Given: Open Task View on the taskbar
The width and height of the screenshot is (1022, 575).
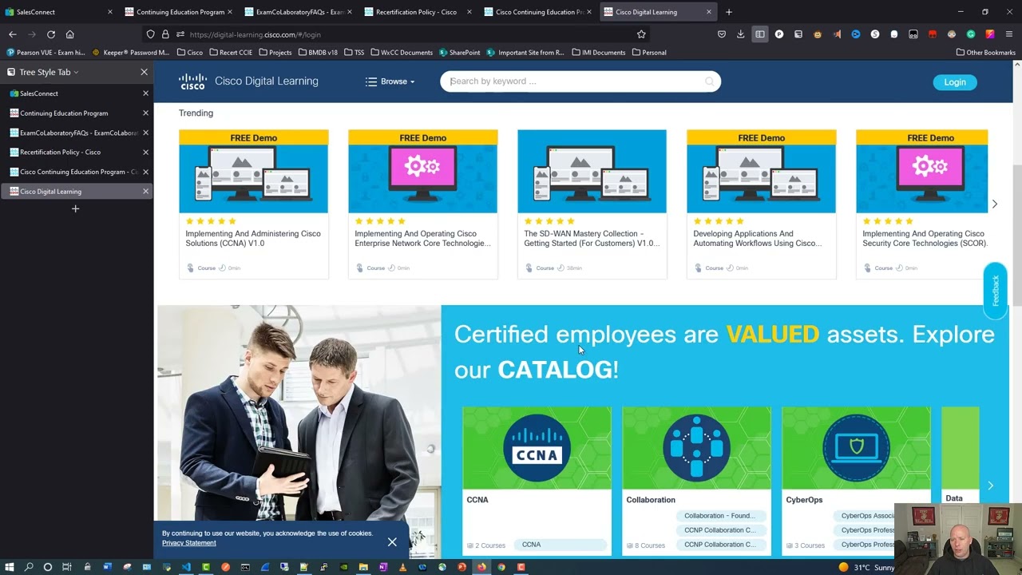Looking at the screenshot, I should tap(67, 567).
